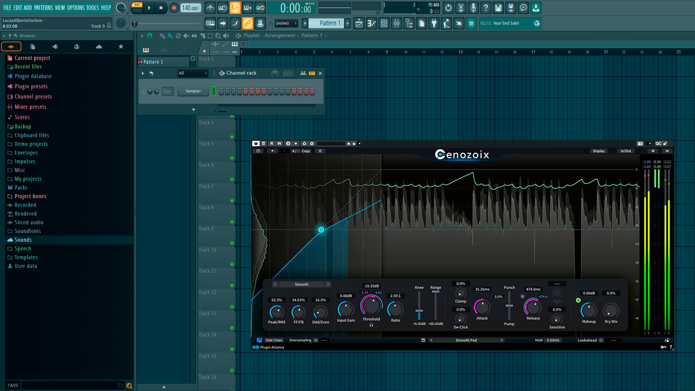Open the PATTERNS menu
The height and width of the screenshot is (391, 695).
tap(43, 8)
